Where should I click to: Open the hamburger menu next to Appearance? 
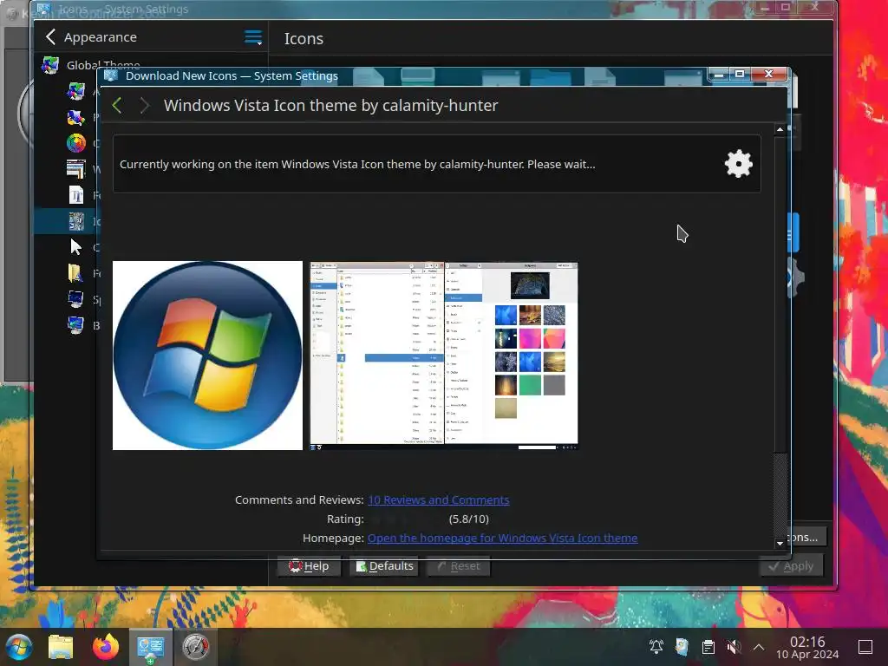tap(253, 37)
